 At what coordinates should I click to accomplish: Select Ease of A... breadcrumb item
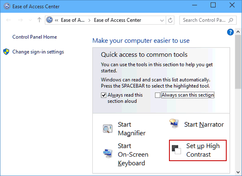73,20
